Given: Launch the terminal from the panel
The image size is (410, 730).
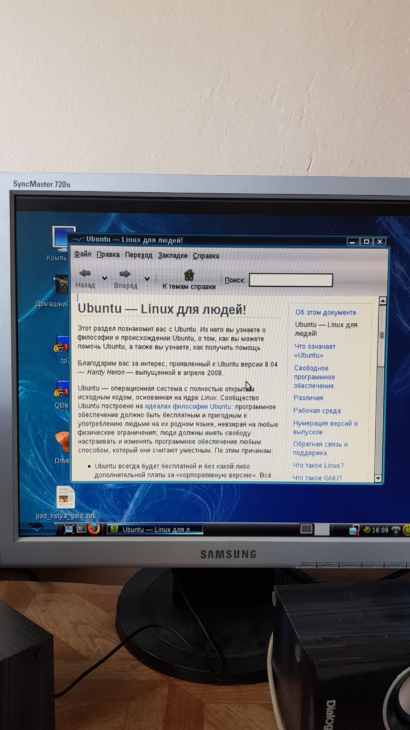Looking at the screenshot, I should 81,529.
